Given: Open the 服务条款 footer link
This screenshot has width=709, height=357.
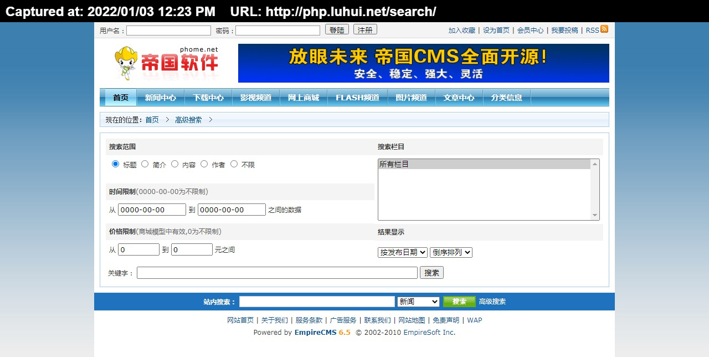Looking at the screenshot, I should (309, 320).
